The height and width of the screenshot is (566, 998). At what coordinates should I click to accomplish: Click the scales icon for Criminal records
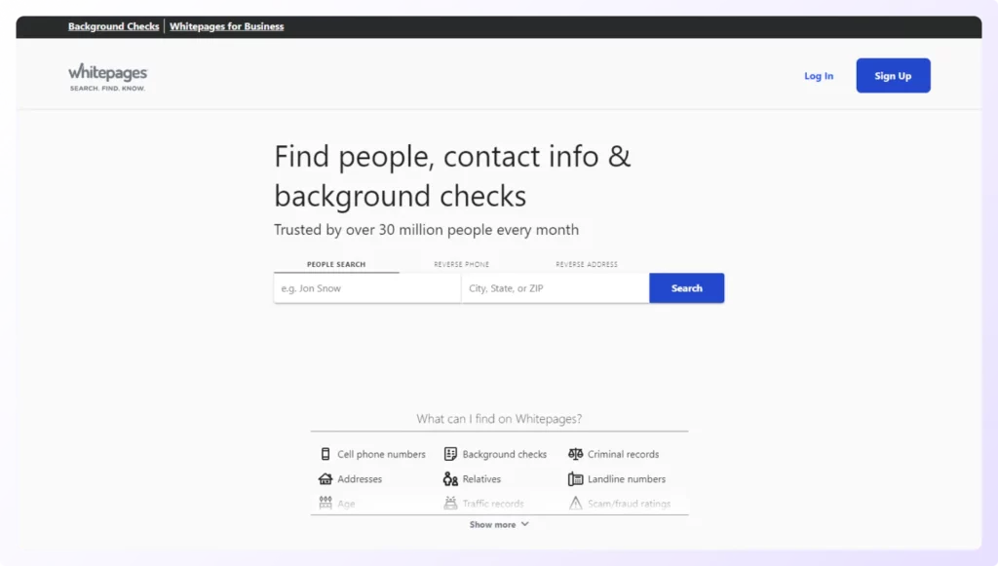coord(574,453)
